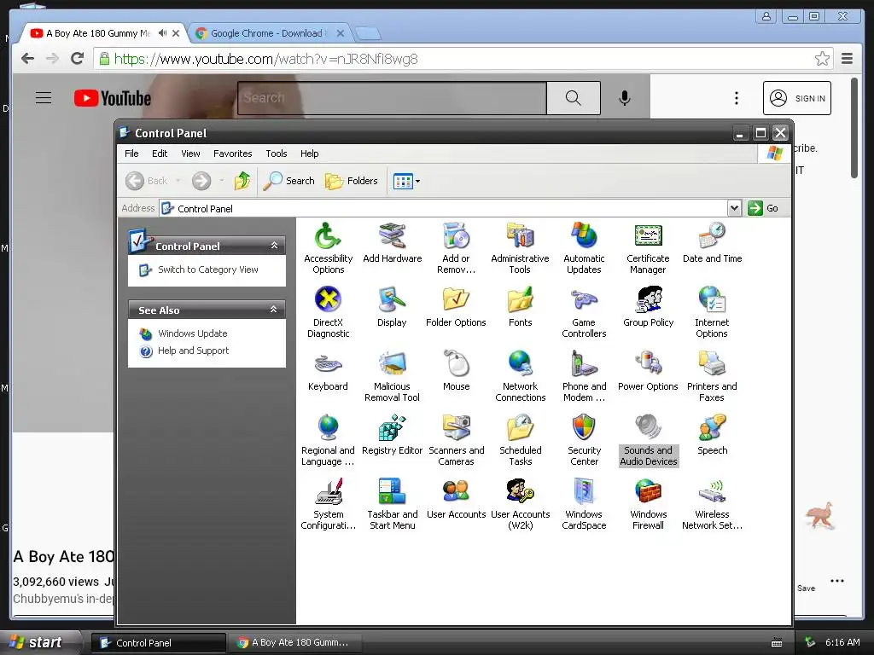The height and width of the screenshot is (655, 874).
Task: Open the Favorites menu
Action: [x=232, y=154]
